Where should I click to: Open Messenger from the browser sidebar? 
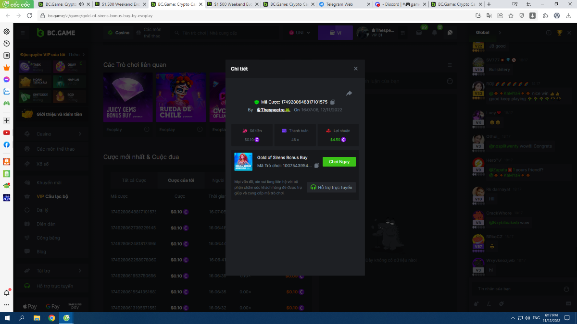(x=7, y=80)
